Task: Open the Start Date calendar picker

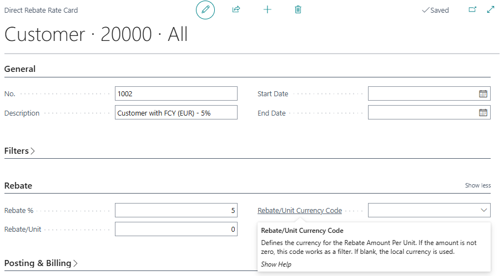Action: click(483, 94)
